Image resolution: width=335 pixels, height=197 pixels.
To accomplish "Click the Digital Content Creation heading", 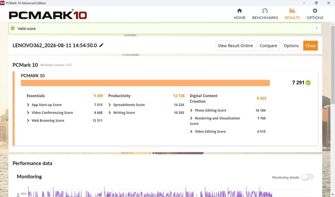I will 203,98.
